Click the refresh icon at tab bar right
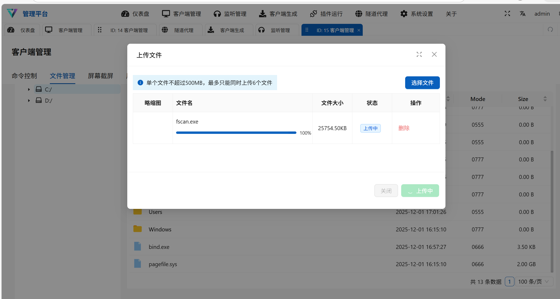 (550, 30)
